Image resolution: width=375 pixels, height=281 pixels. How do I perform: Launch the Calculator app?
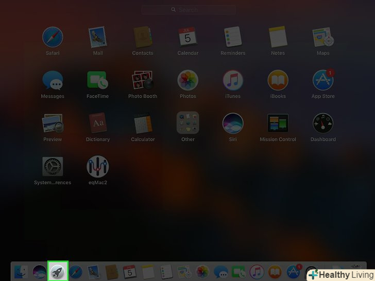(x=143, y=124)
